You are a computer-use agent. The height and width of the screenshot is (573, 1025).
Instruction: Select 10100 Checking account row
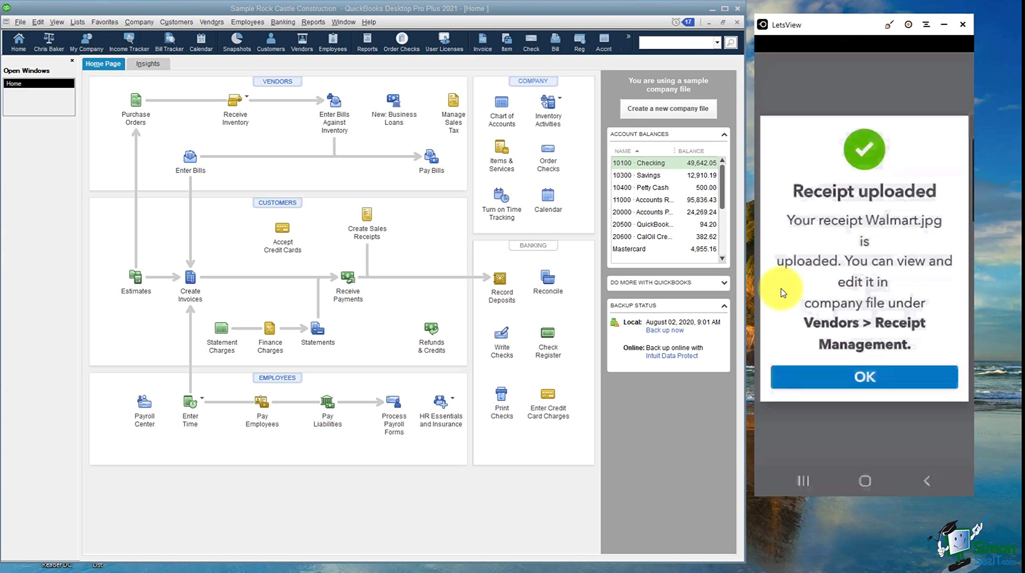(x=665, y=163)
